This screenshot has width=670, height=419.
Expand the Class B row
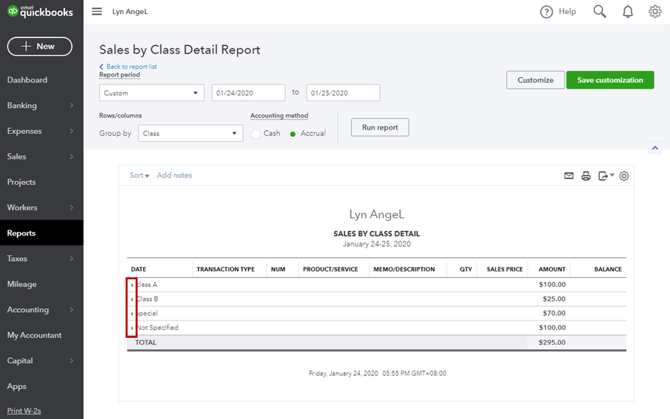click(x=132, y=299)
